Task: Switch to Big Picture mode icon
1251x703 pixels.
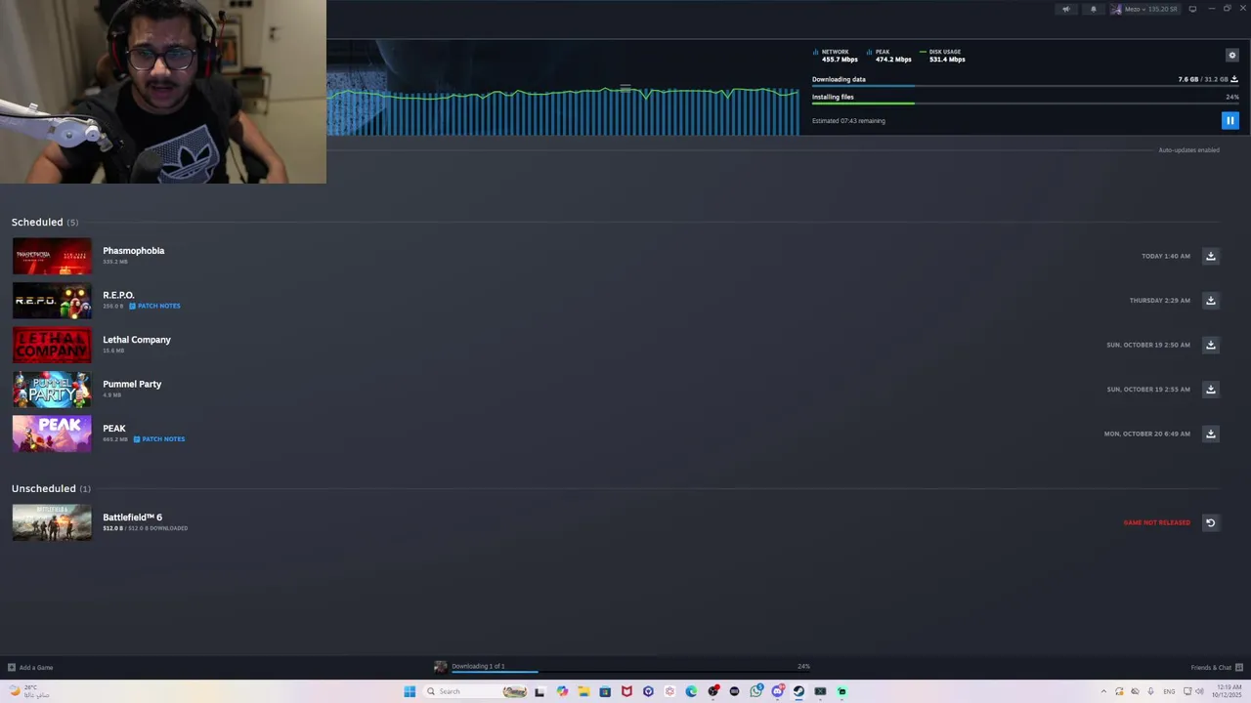Action: coord(1192,9)
